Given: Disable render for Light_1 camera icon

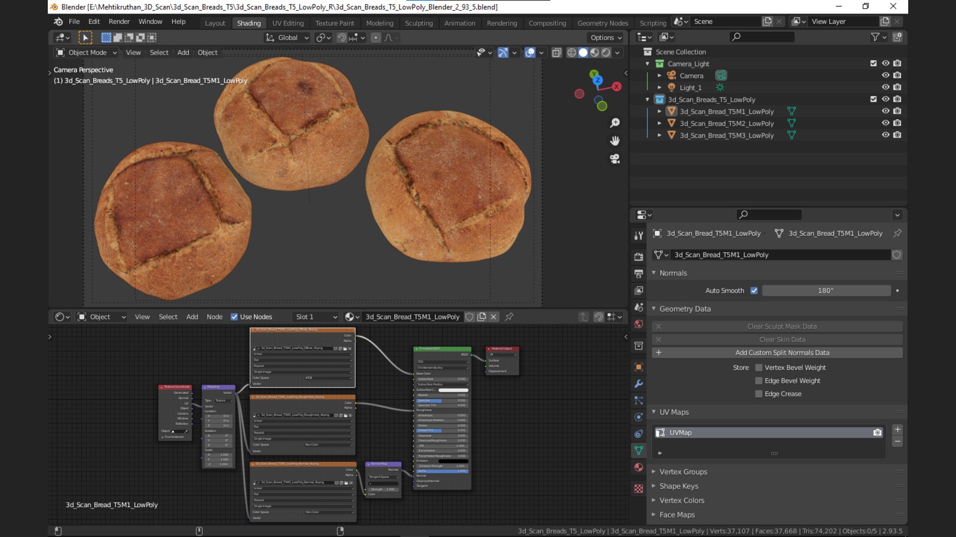Looking at the screenshot, I should click(897, 87).
